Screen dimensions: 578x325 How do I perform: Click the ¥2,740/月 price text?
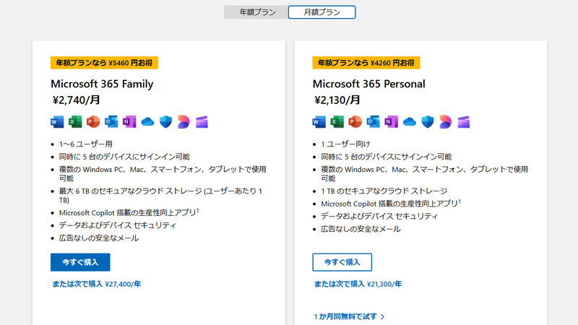pos(77,100)
